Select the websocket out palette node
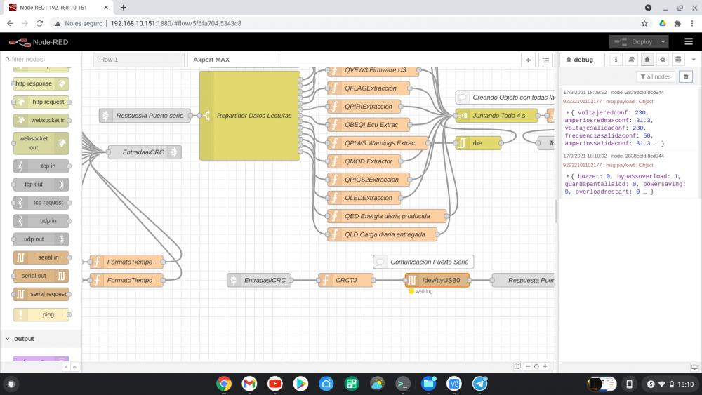Viewport: 702px width, 395px height. point(41,143)
